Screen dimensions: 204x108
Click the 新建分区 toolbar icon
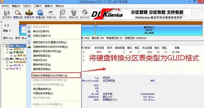(x=51, y=14)
